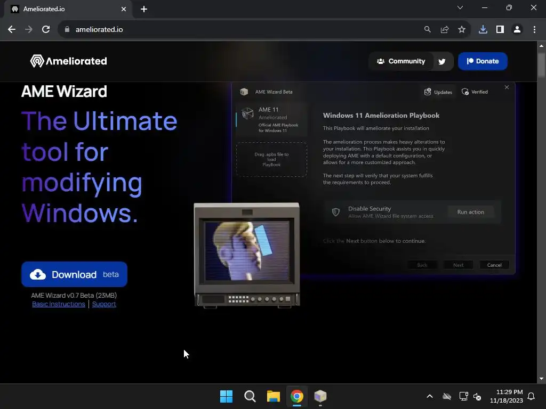Screen dimensions: 546x409
Task: Reload the ameliorated.io page
Action: tap(46, 30)
